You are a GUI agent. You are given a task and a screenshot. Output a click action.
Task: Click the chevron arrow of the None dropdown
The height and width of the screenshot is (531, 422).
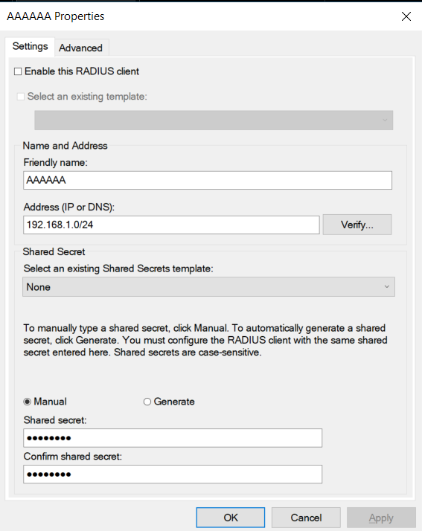pyautogui.click(x=387, y=287)
